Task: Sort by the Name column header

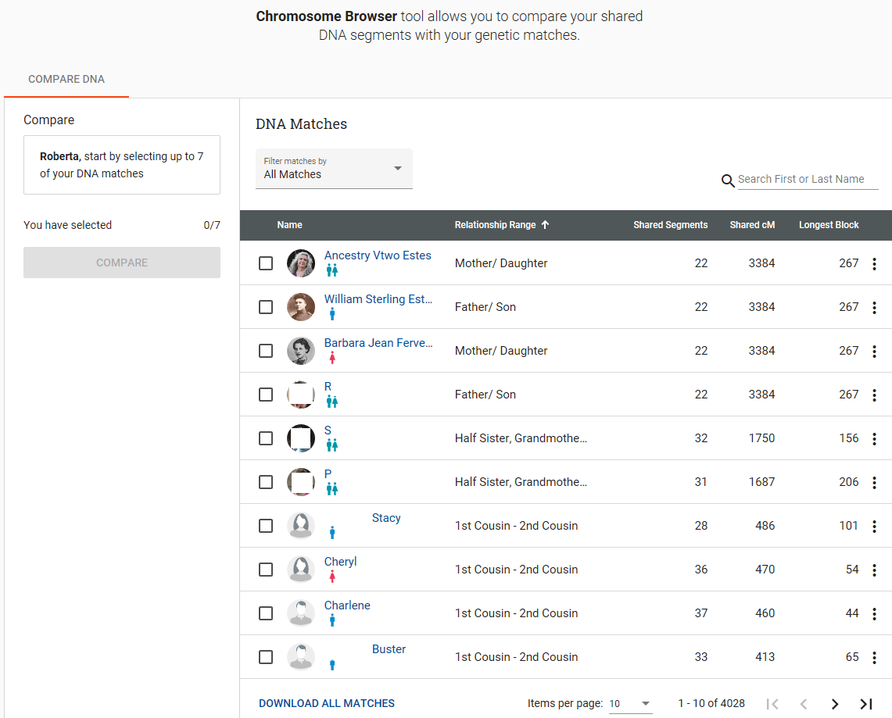Action: [x=289, y=225]
